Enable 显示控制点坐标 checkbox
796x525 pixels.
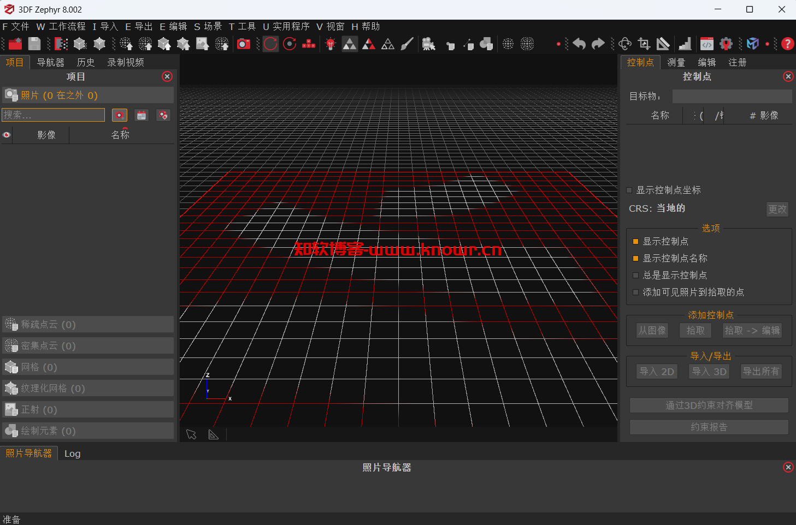tap(629, 190)
